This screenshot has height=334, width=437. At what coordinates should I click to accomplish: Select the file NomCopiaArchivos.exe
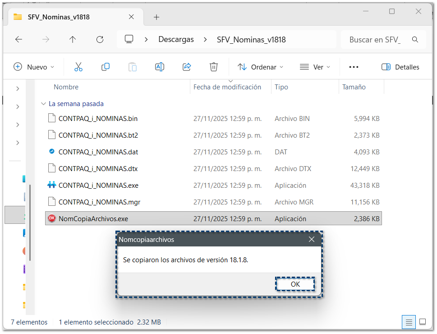(213, 218)
